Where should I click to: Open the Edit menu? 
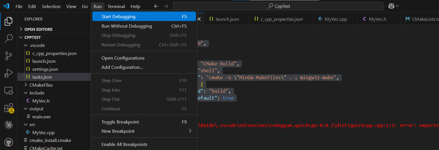(32, 6)
